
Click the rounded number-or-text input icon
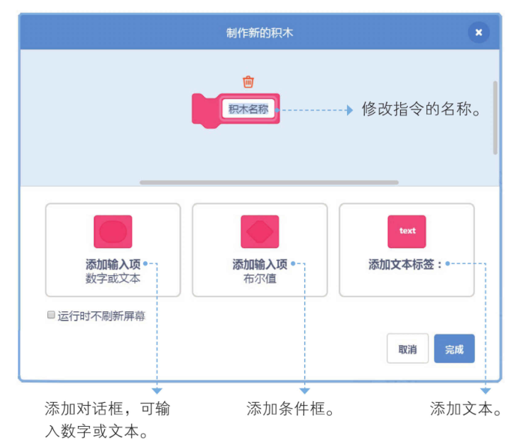(112, 232)
